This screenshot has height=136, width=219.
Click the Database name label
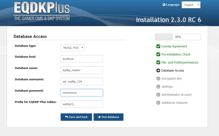[x=26, y=68]
